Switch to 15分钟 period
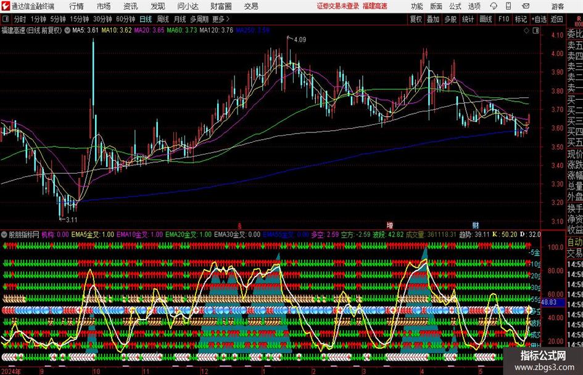This screenshot has height=375, width=583. coord(80,19)
